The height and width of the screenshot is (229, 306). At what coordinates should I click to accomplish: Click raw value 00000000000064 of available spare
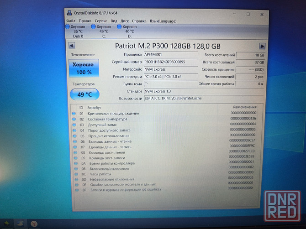point(243,124)
